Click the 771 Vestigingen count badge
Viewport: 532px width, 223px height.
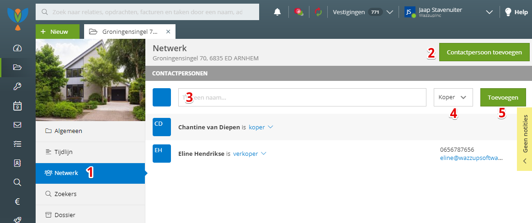(375, 12)
